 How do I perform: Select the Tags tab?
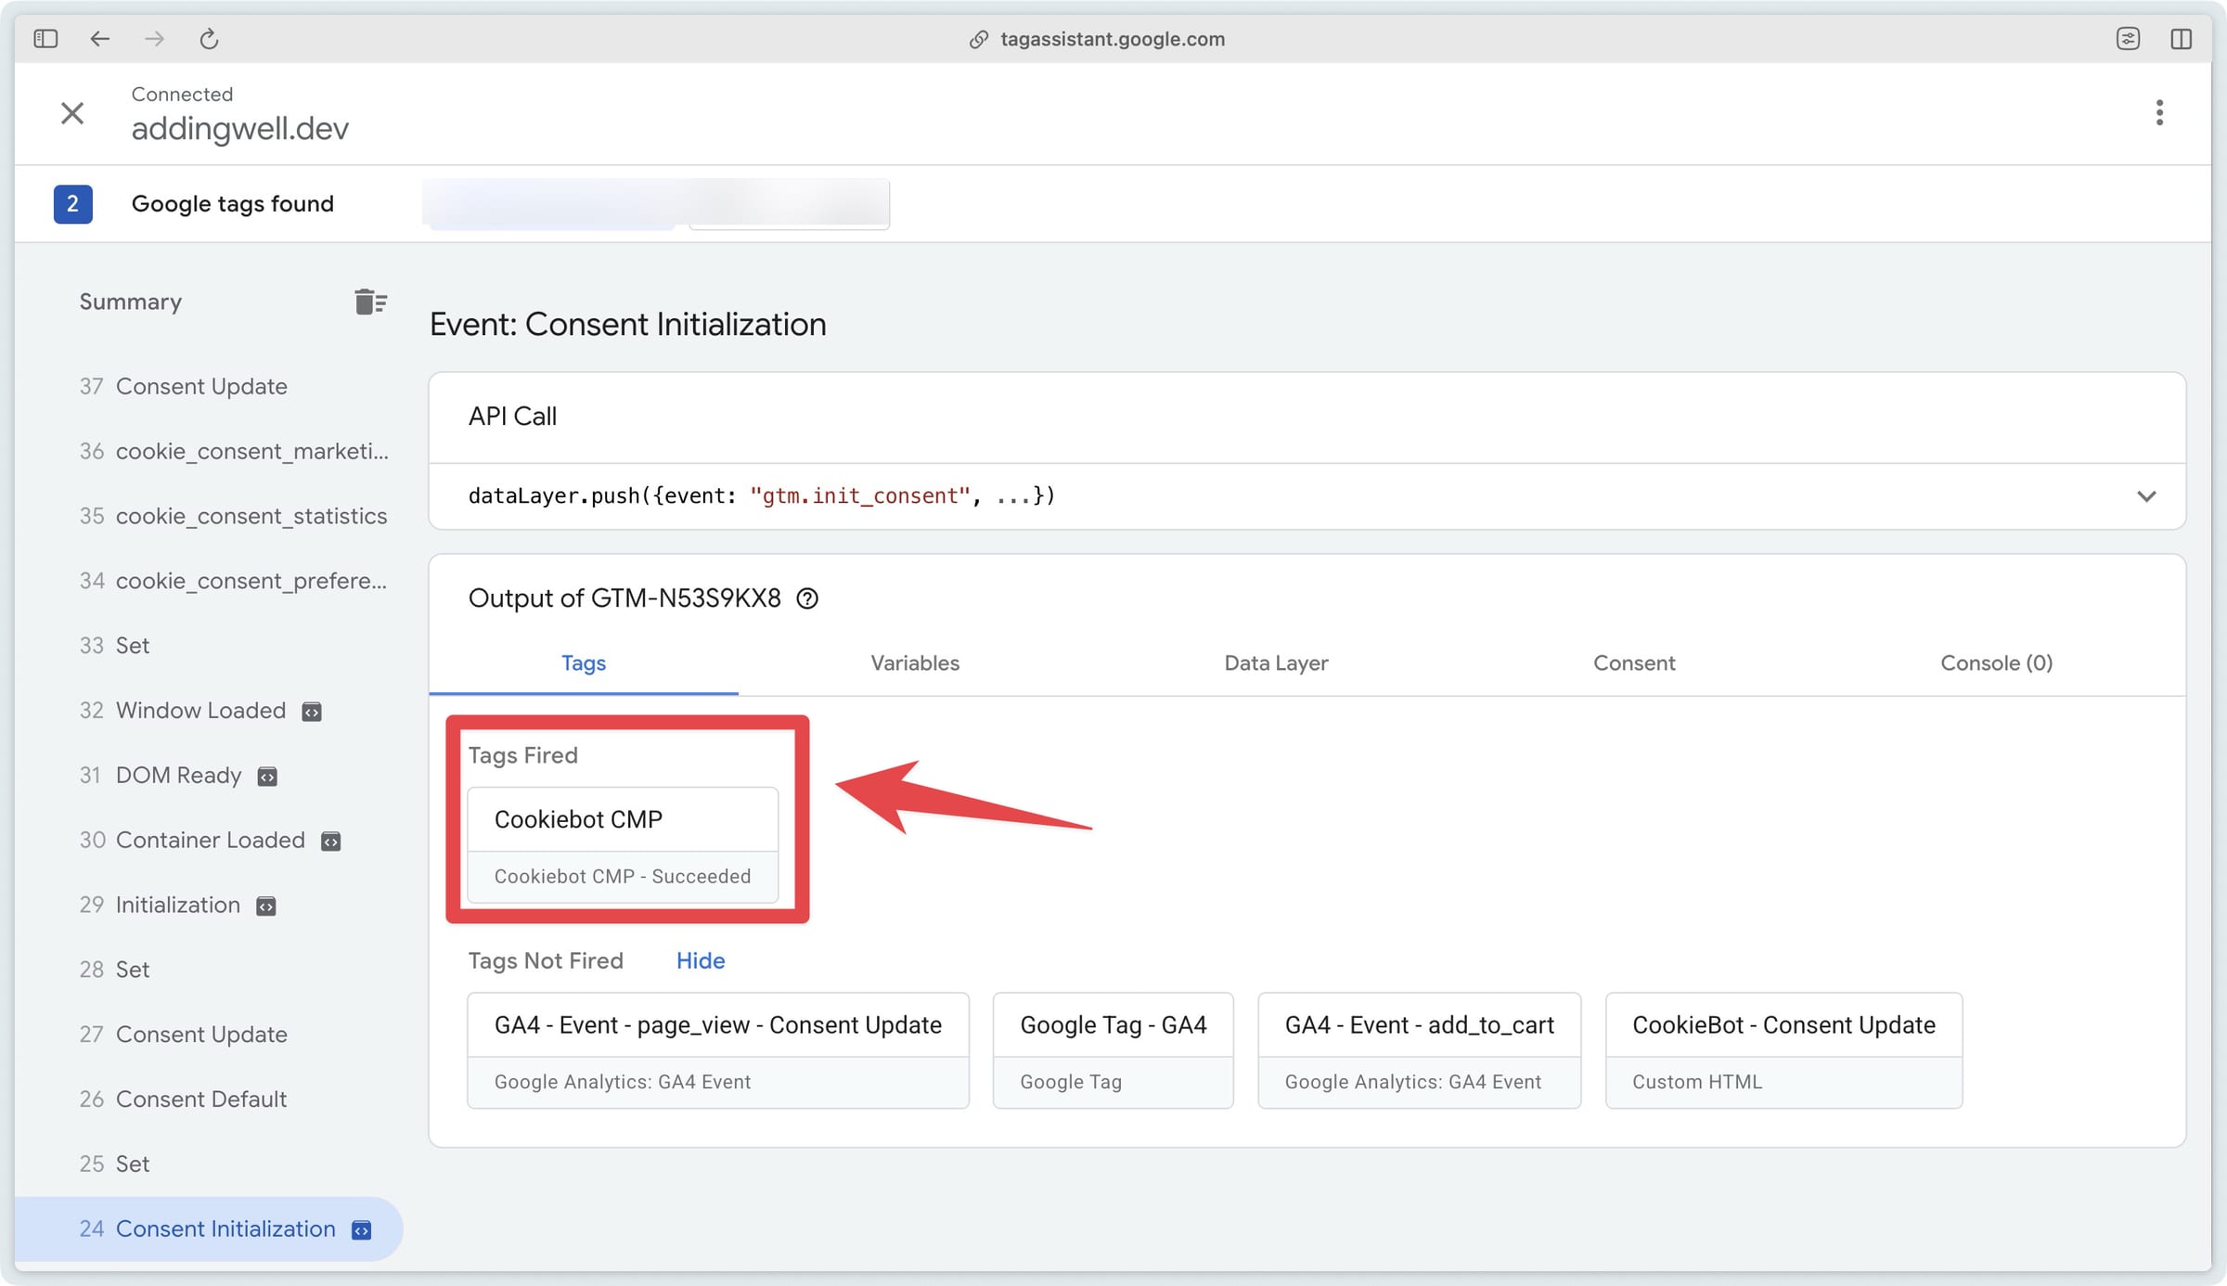583,662
